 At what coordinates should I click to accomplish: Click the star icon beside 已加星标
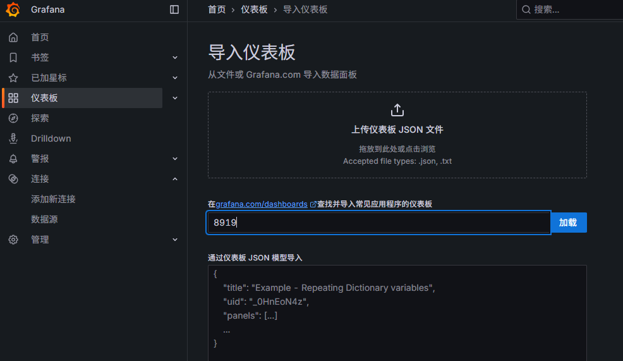pyautogui.click(x=13, y=78)
